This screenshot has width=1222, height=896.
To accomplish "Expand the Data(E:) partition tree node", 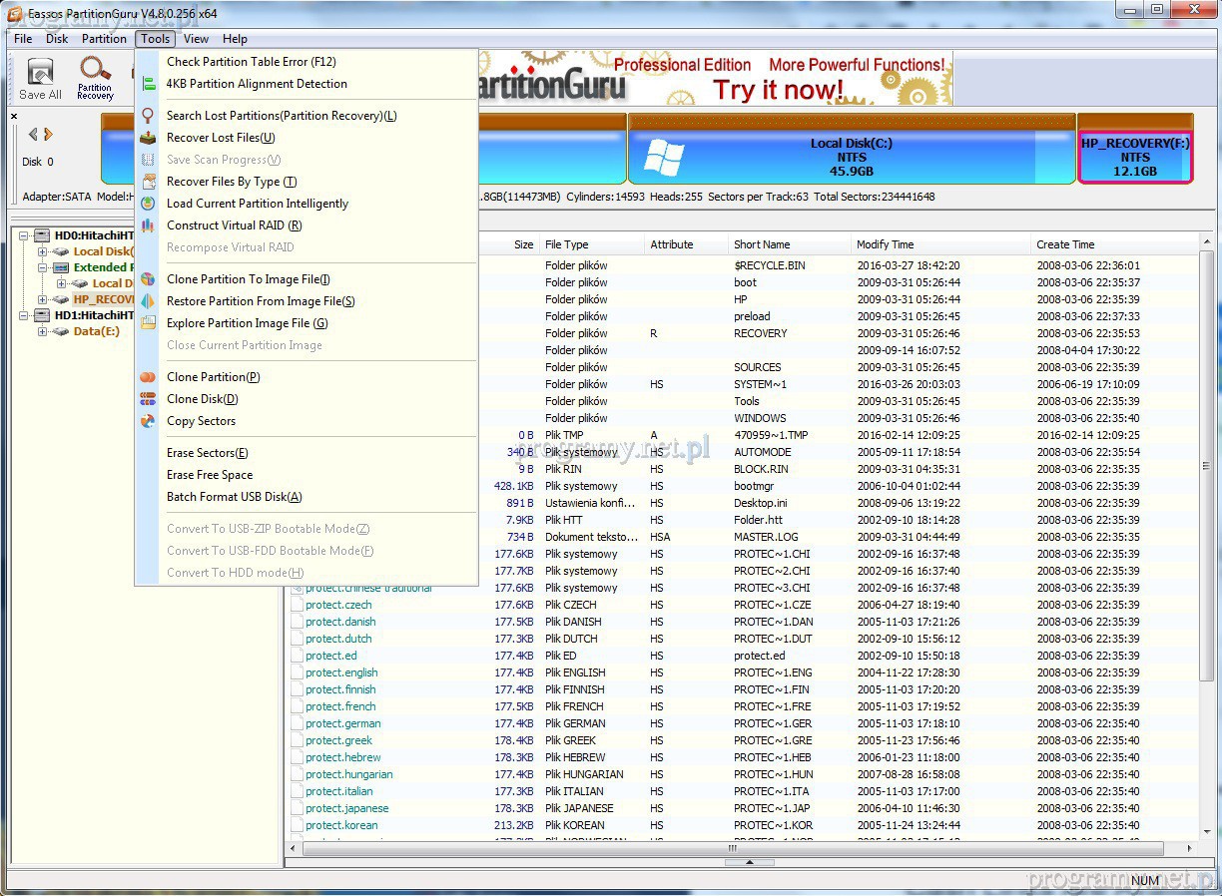I will [x=43, y=331].
